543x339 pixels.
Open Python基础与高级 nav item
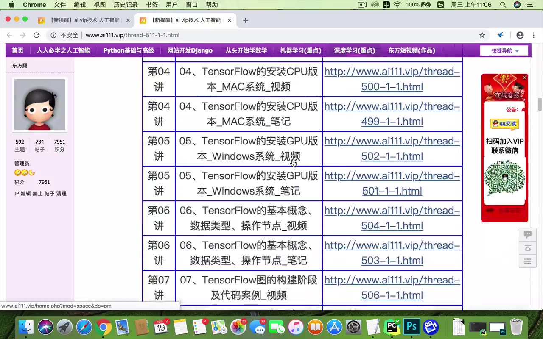click(x=129, y=50)
